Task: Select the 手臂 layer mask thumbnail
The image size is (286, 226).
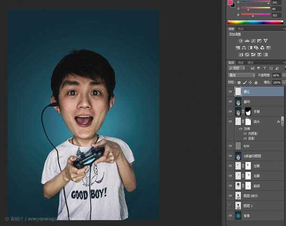Action: coord(248,111)
